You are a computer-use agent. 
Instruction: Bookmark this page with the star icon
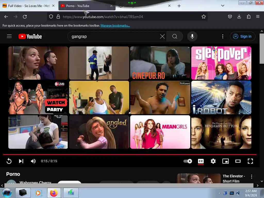point(204,16)
